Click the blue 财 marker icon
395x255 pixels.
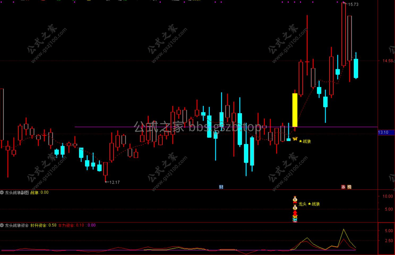coord(221,187)
